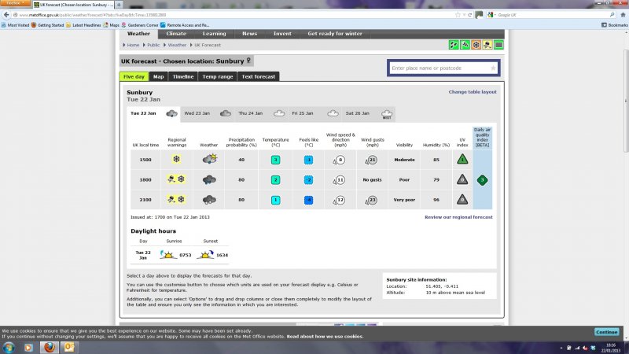Click the grey UV index triangle at 2100

click(462, 200)
